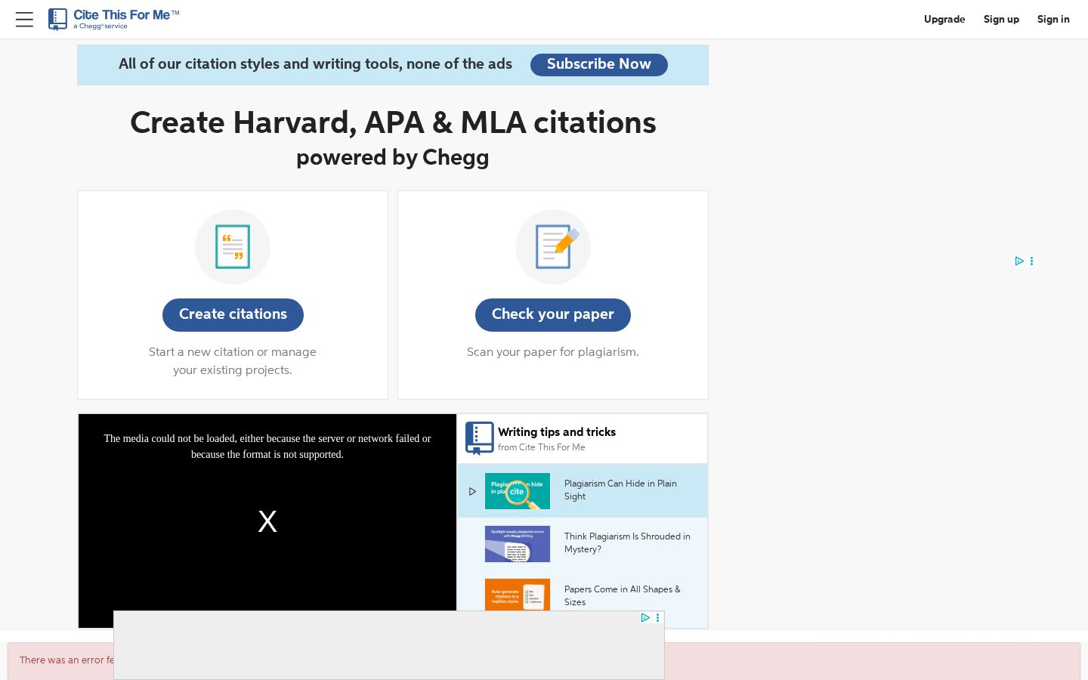Select Plagiarism Can Hide in Plain Sight title
The image size is (1088, 680).
tap(620, 490)
